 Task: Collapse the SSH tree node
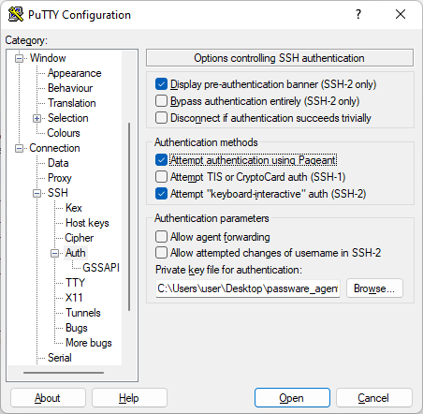pyautogui.click(x=36, y=193)
